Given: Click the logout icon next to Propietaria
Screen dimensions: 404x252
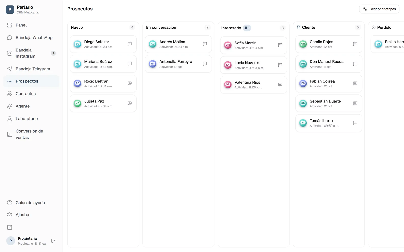Looking at the screenshot, I should [53, 241].
